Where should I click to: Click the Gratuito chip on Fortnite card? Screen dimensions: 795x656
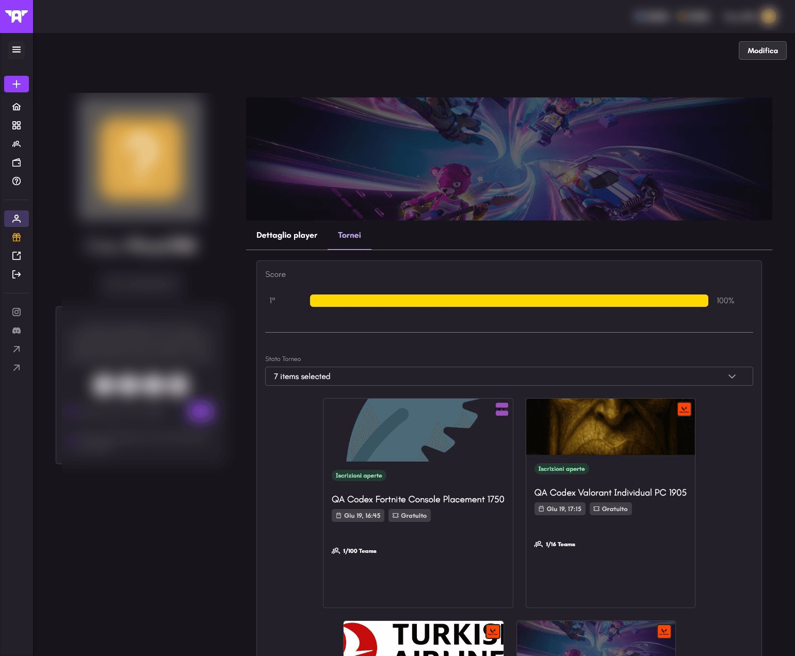pyautogui.click(x=410, y=516)
